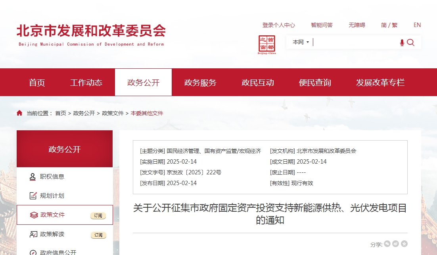Focus the site search text field
Image resolution: width=437 pixels, height=255 pixels.
[355, 42]
